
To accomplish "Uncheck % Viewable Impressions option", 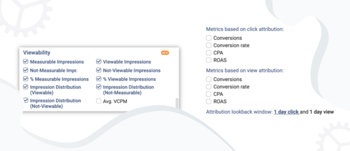I will (x=99, y=79).
